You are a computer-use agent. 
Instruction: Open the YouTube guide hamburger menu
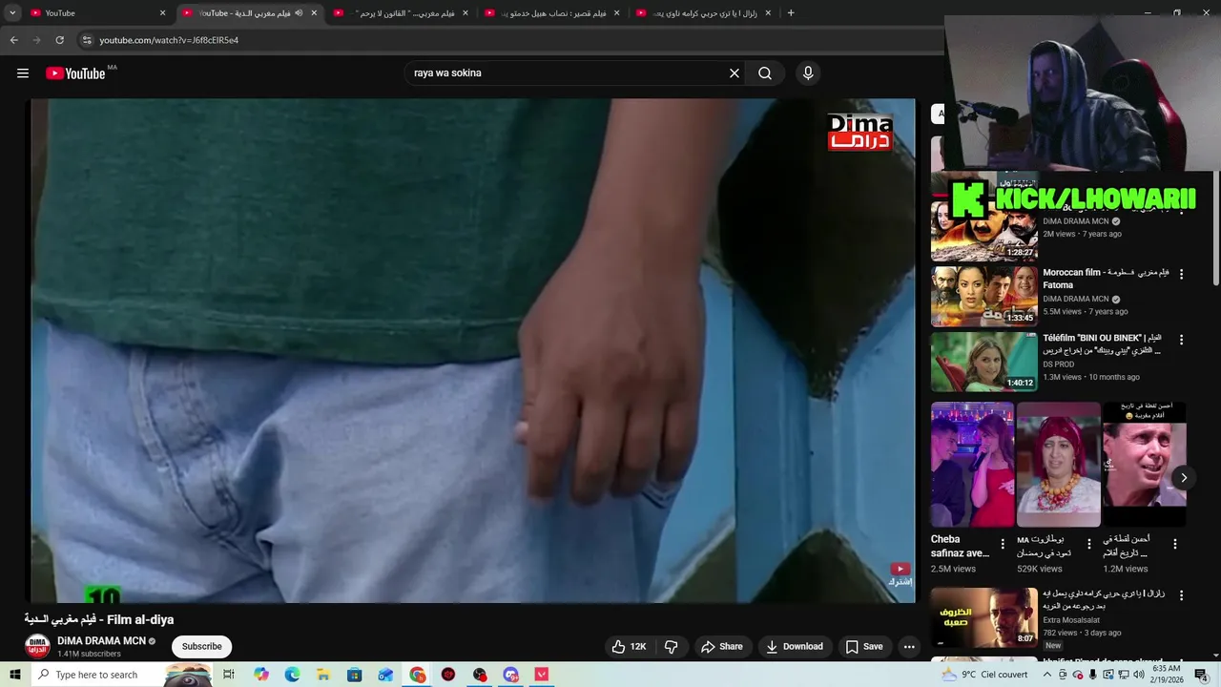(23, 73)
